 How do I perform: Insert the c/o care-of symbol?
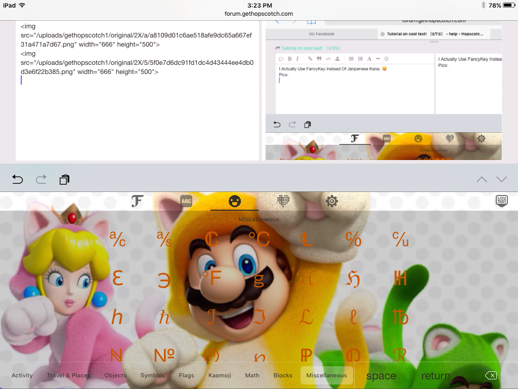[353, 239]
